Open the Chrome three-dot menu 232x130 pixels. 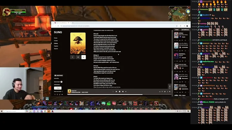coord(190,26)
